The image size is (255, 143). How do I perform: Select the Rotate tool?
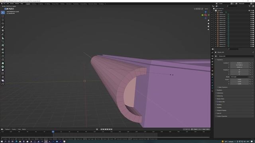click(x=3, y=23)
